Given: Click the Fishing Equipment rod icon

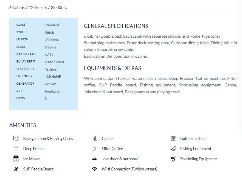Looking at the screenshot, I should pos(173,149).
